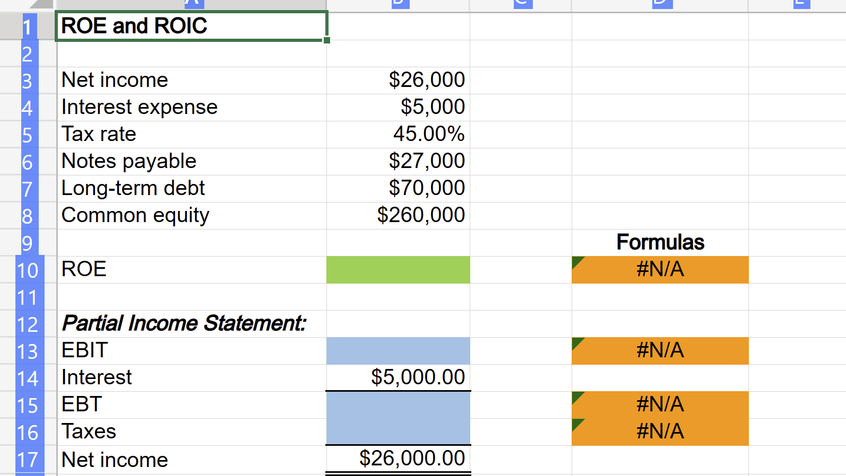Select the $70,000 long-term debt value
This screenshot has width=846, height=476.
click(x=398, y=189)
